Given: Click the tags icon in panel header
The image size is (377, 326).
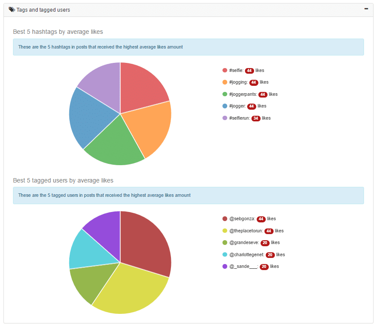Looking at the screenshot, I should pos(12,10).
